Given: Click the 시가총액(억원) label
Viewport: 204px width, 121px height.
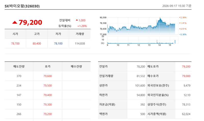Looking at the screenshot, I should pos(157,114).
